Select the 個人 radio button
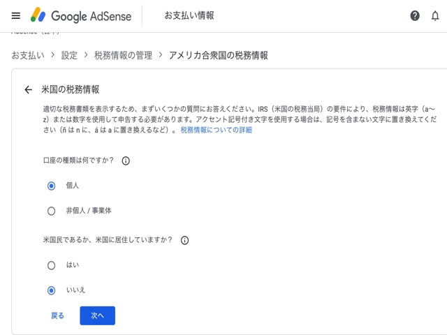 (x=51, y=186)
